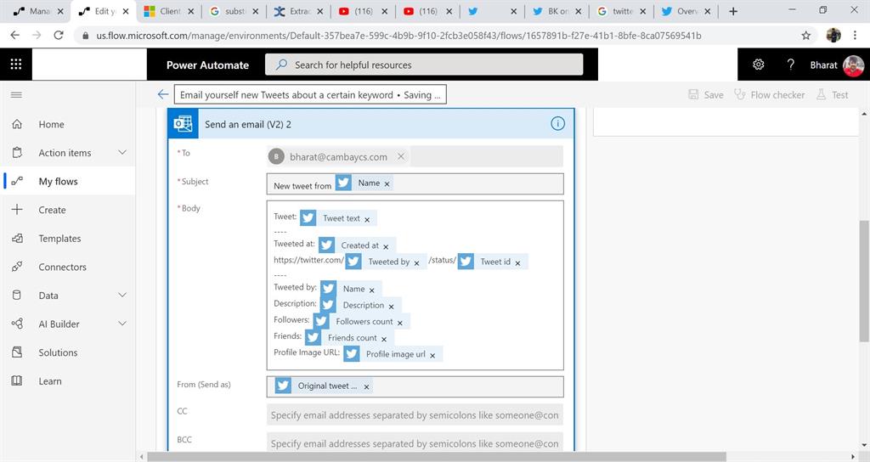870x462 pixels.
Task: Remove the Original tweet token in From
Action: (366, 386)
